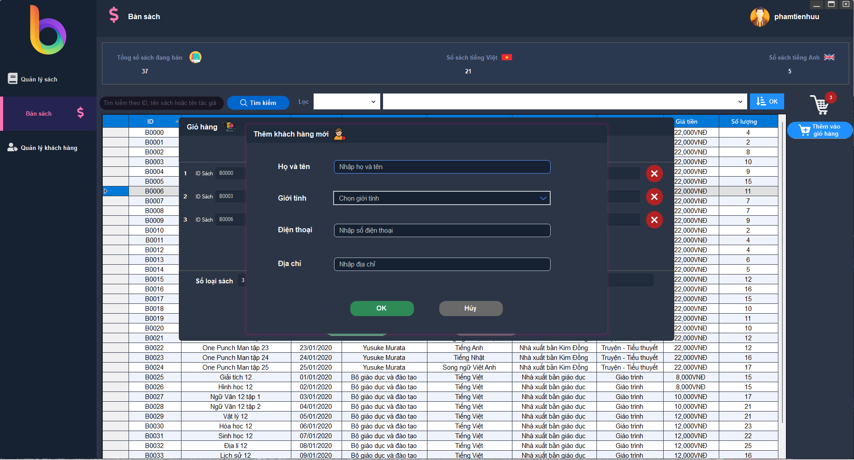Image resolution: width=854 pixels, height=460 pixels.
Task: Open the Chọn giới tính dropdown
Action: pyautogui.click(x=441, y=198)
